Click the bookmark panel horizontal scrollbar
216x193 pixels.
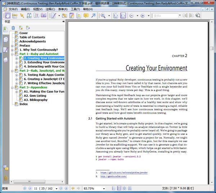coord(30,182)
